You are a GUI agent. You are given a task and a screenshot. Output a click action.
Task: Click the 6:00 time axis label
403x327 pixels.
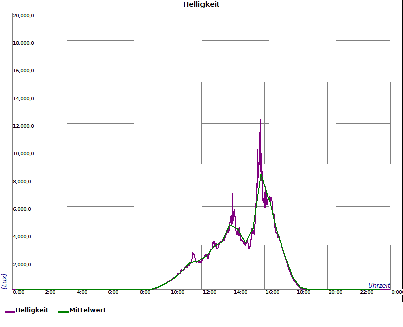(x=113, y=292)
